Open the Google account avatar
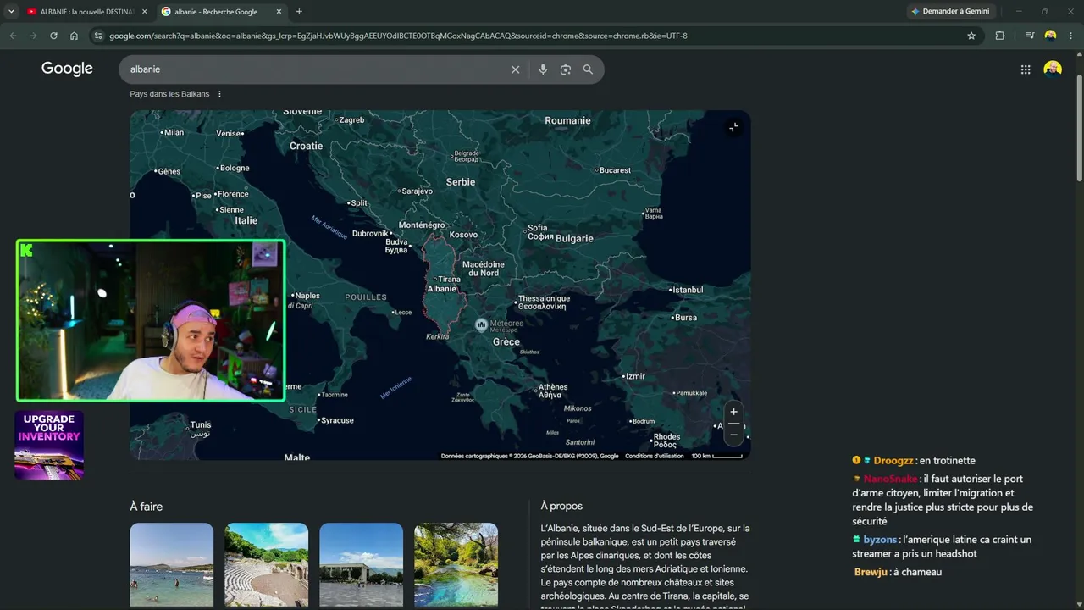The height and width of the screenshot is (610, 1084). tap(1053, 69)
